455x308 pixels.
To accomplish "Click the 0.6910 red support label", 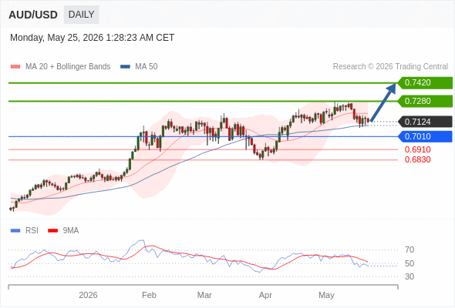I will tap(417, 150).
